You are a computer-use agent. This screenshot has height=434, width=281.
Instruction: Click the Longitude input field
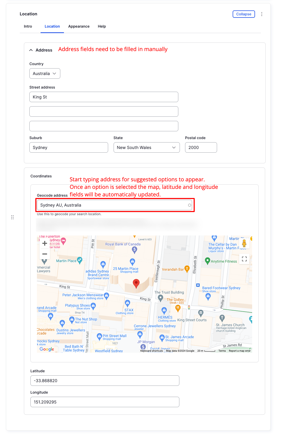105,402
